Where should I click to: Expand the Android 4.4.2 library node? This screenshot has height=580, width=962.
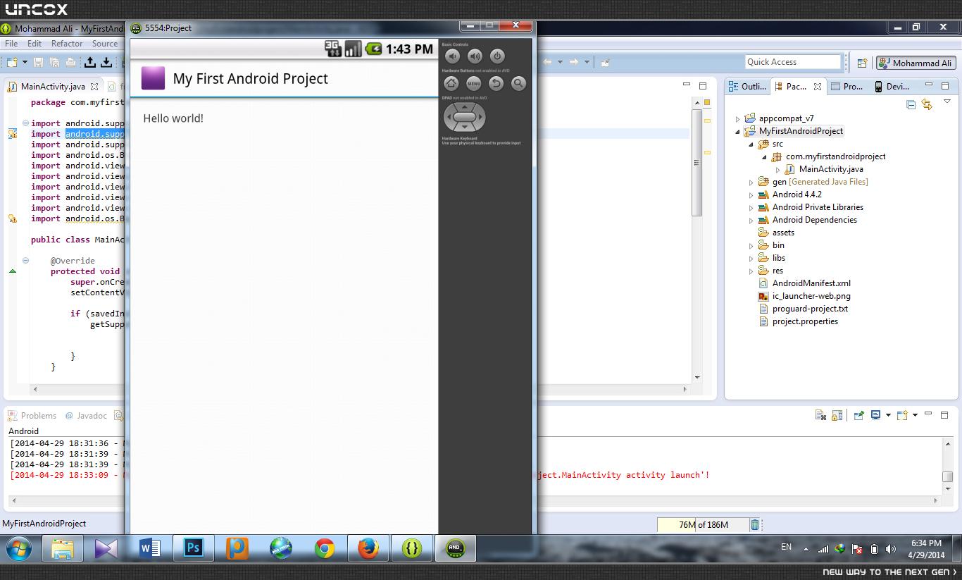coord(751,195)
